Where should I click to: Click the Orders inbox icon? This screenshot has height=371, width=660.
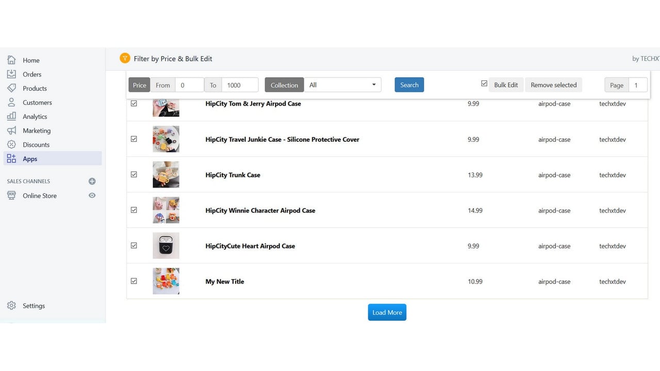[x=11, y=74]
